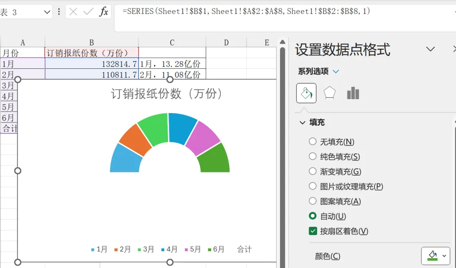Click the 合计 cell in column A
The height and width of the screenshot is (268, 456).
point(9,128)
